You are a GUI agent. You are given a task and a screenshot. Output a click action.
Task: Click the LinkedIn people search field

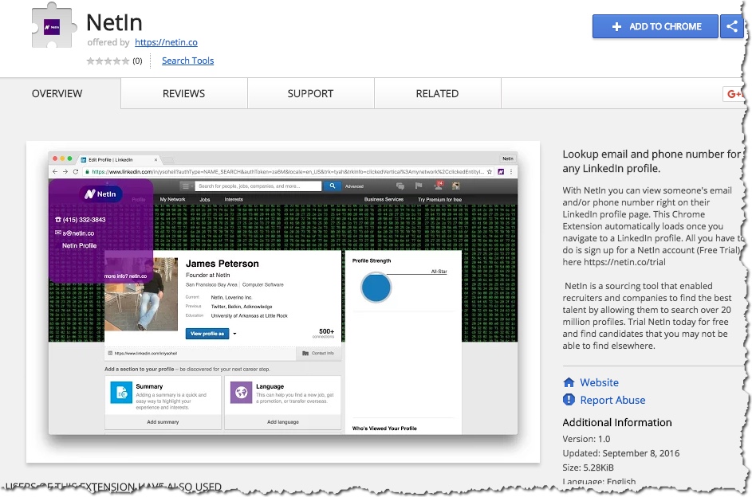pos(258,186)
